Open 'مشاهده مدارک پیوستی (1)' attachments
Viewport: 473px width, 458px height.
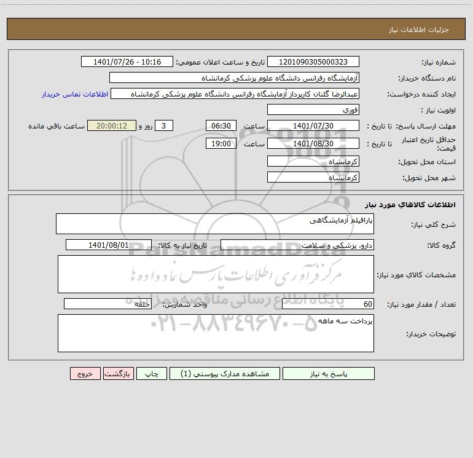click(225, 373)
